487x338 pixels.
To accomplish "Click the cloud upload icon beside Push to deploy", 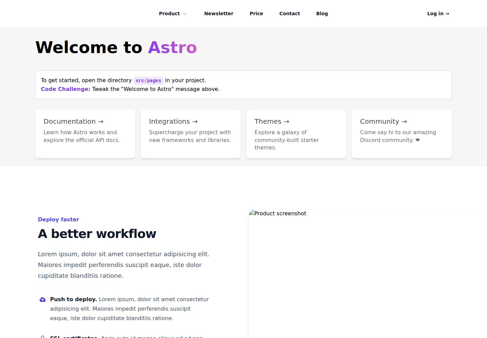I will tap(43, 299).
